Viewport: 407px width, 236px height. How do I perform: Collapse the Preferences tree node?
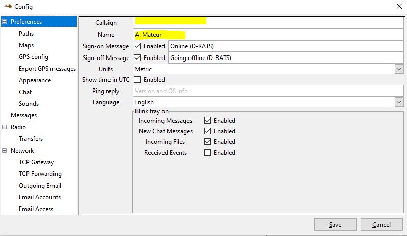pos(5,22)
